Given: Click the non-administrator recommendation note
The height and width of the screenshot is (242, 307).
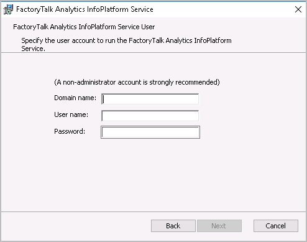Looking at the screenshot, I should coord(137,82).
